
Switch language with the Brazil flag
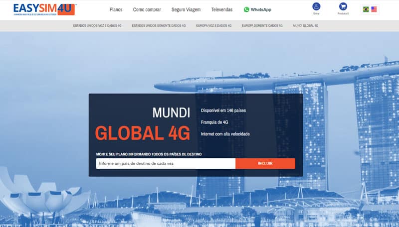(366, 9)
